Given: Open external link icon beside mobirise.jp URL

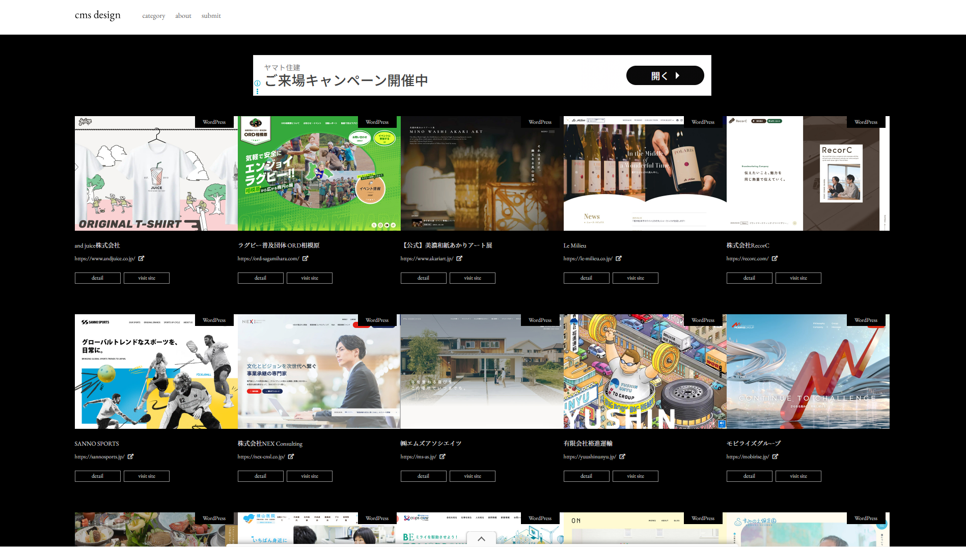Looking at the screenshot, I should [x=775, y=456].
